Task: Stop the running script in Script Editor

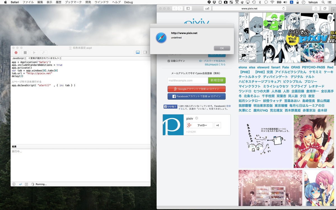Action: click(x=25, y=52)
